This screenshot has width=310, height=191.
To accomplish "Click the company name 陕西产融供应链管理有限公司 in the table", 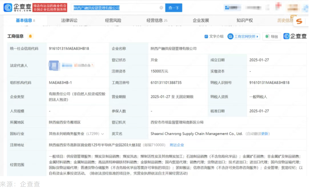I will point(174,48).
